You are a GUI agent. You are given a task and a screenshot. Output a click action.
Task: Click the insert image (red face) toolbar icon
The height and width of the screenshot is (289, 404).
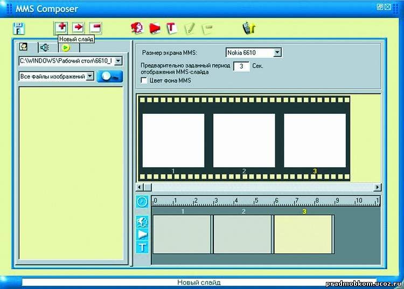click(x=137, y=28)
